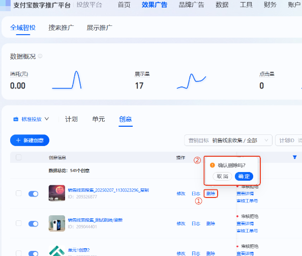Image resolution: width=302 pixels, height=256 pixels.
Task: Click the 投放平台 label in header
Action: click(89, 5)
